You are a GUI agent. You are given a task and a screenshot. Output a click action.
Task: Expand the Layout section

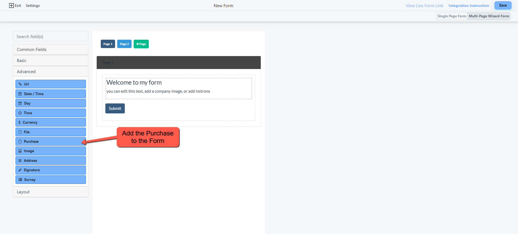pyautogui.click(x=51, y=192)
